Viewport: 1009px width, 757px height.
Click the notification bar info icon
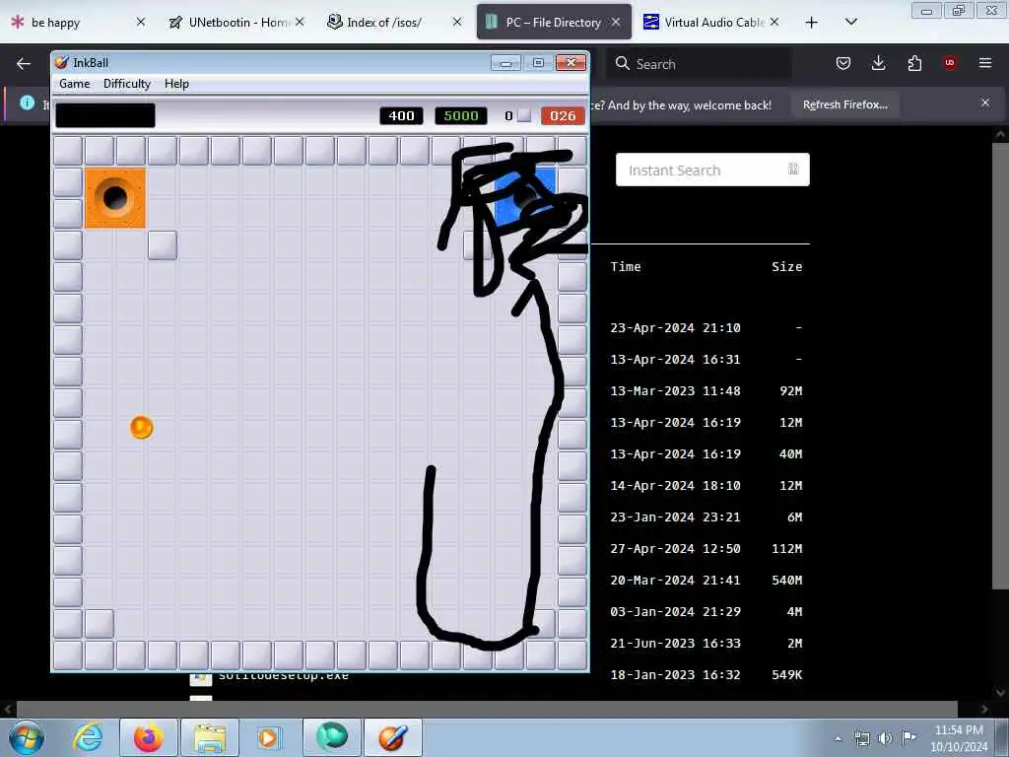click(27, 103)
